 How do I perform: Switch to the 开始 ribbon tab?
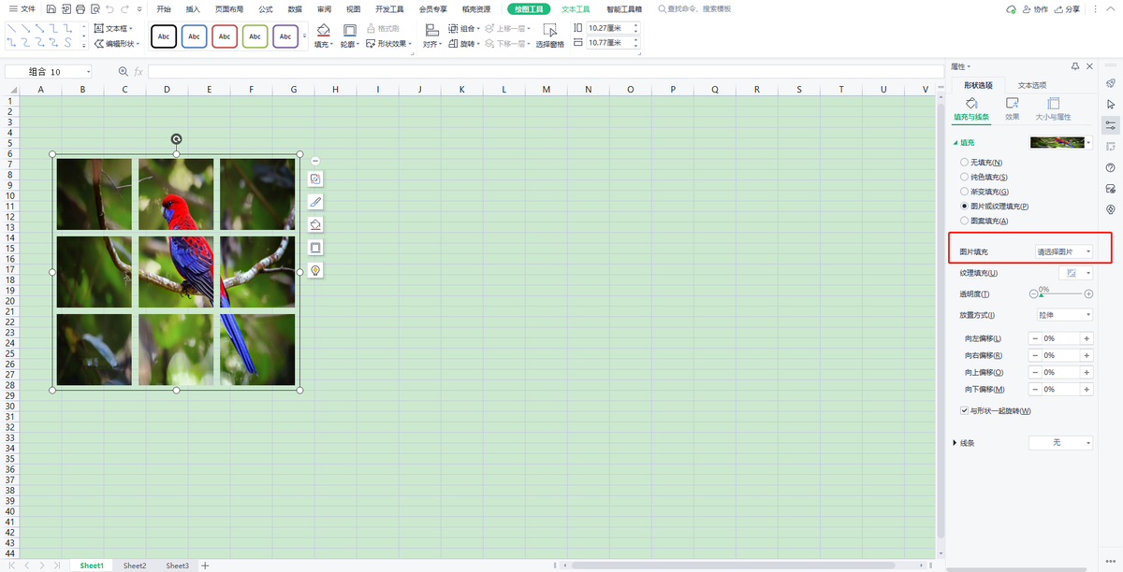[164, 8]
